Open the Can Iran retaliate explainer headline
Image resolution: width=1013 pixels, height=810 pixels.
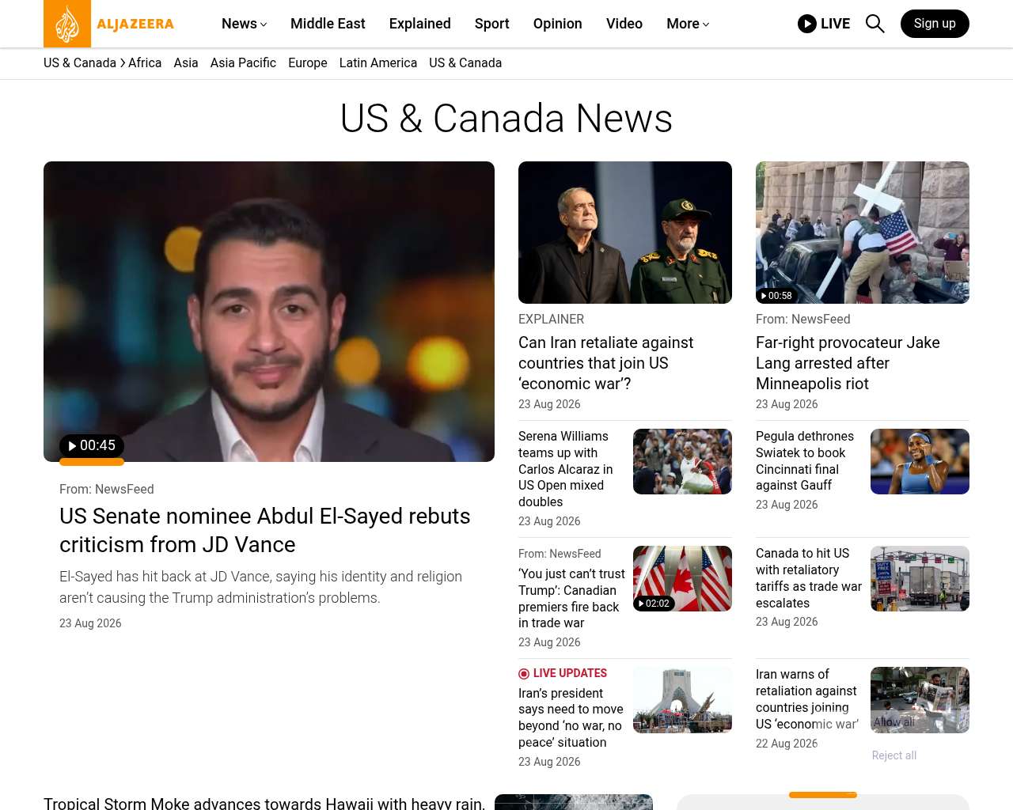(x=605, y=363)
